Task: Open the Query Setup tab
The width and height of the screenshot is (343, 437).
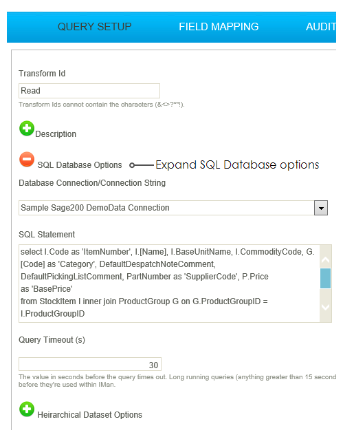Action: (x=94, y=27)
